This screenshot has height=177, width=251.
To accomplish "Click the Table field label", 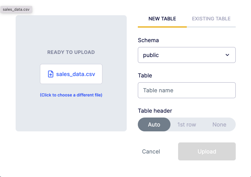I will (145, 75).
